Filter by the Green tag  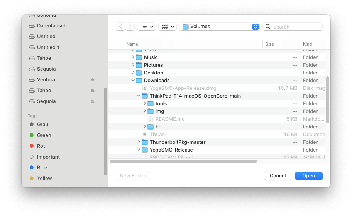(44, 135)
